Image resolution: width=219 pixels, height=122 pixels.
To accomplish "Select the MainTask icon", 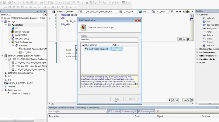I will click(16, 45).
